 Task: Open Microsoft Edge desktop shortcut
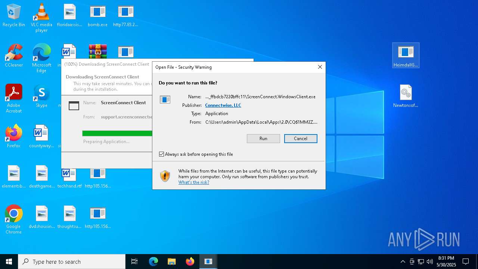pos(41,58)
